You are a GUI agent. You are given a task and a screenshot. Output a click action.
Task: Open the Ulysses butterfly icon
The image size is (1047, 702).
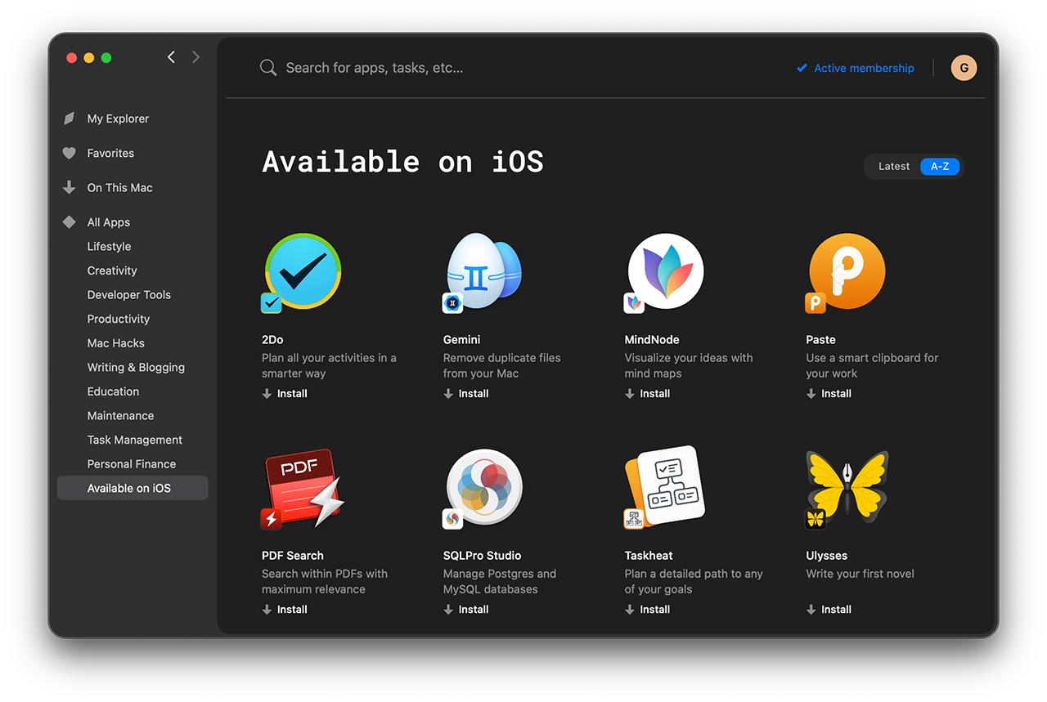tap(847, 487)
